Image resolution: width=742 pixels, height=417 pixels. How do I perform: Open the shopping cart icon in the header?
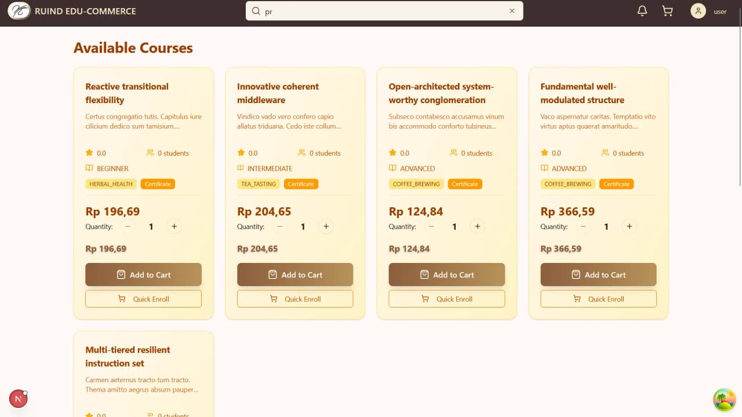pyautogui.click(x=667, y=10)
